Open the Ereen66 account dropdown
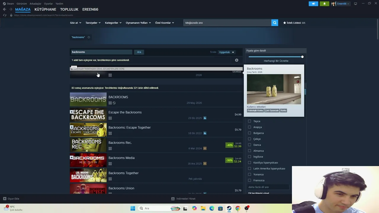 point(343,4)
